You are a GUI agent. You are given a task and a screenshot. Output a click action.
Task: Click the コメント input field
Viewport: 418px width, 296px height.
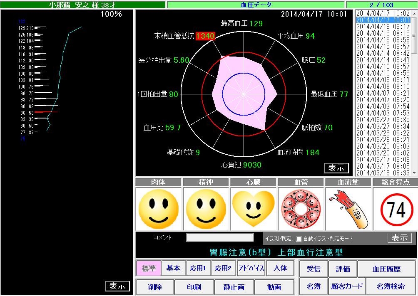pyautogui.click(x=219, y=237)
